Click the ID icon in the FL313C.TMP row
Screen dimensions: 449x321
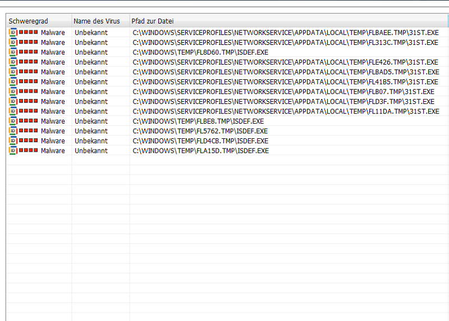13,42
